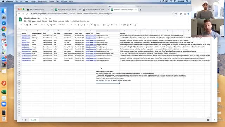Open the vertical align dropdown
Viewport: 225px width, 127px height.
(x=109, y=25)
